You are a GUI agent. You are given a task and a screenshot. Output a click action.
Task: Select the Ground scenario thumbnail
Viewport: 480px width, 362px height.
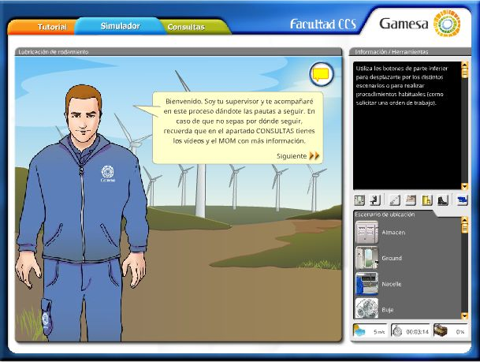367,258
